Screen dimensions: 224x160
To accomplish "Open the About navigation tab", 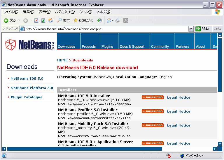I will (x=202, y=41).
